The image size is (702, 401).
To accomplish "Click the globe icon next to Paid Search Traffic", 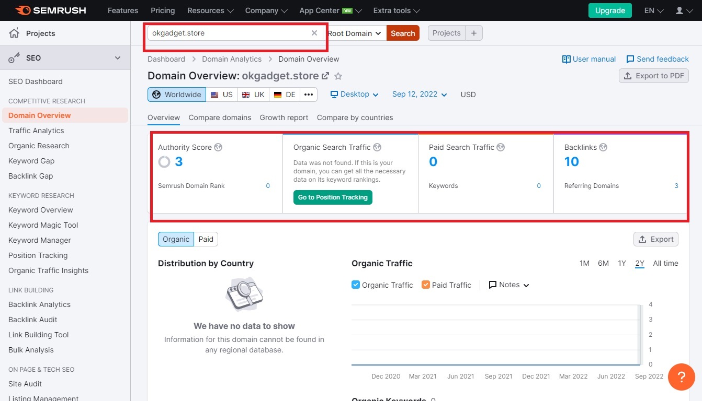I will click(501, 147).
